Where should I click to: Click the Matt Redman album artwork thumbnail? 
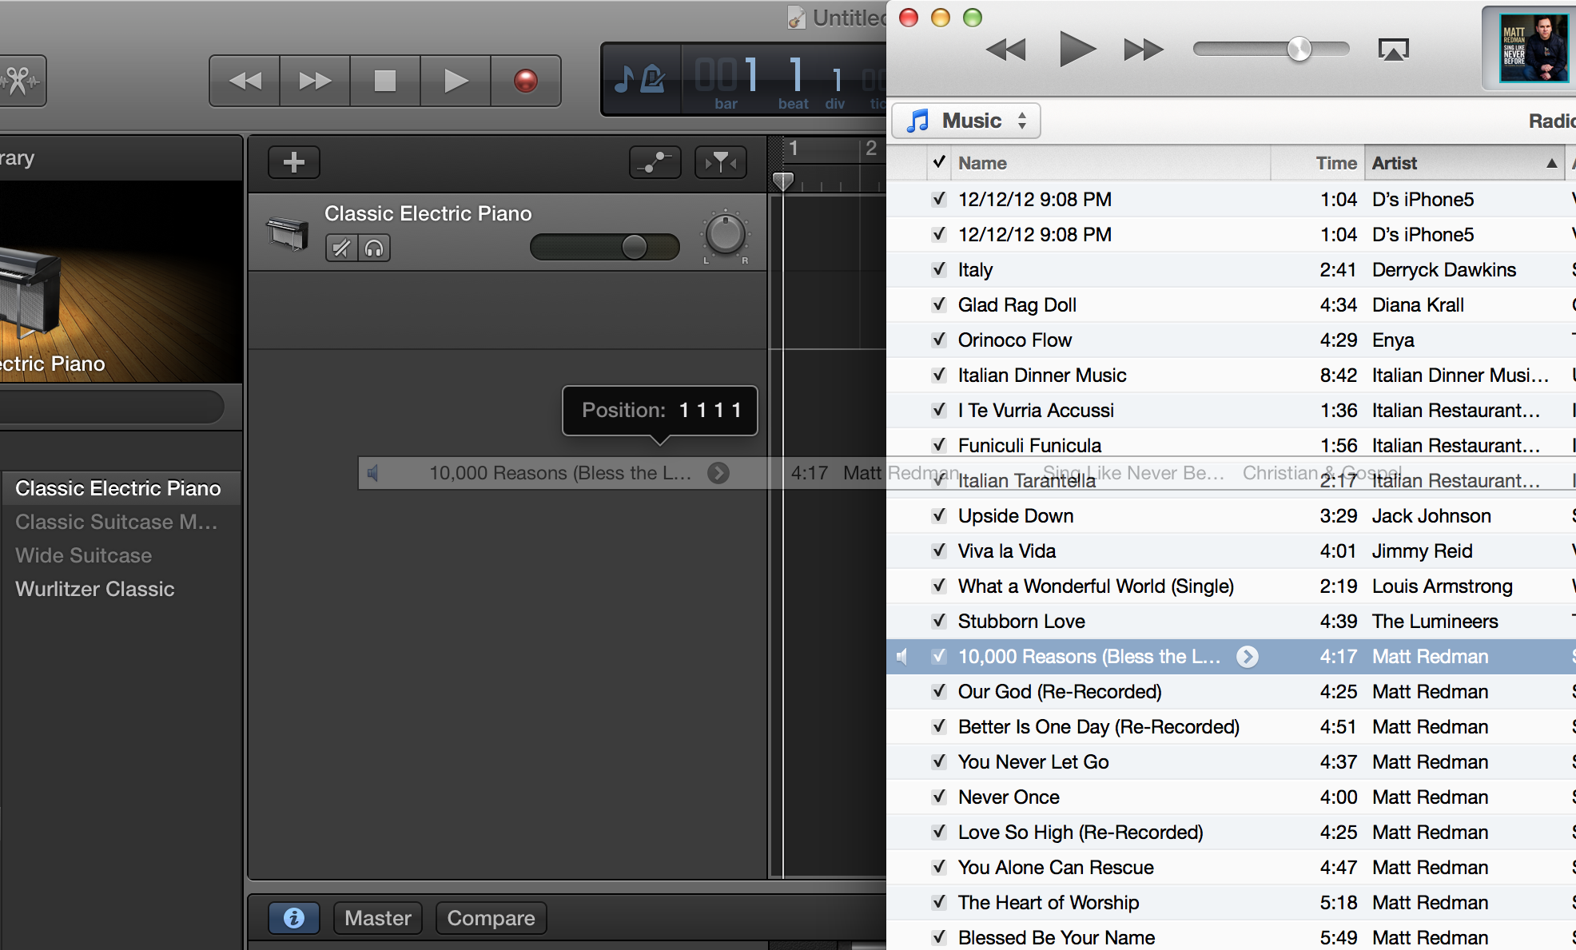(1534, 49)
